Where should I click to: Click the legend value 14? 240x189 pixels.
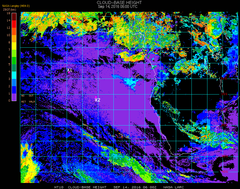[x=8, y=20]
